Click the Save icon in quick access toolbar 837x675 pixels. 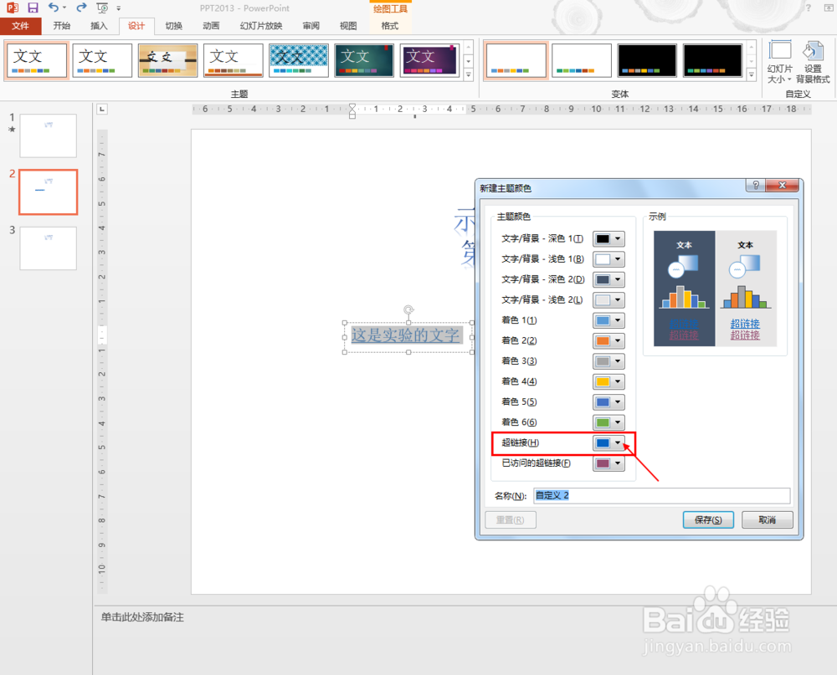point(31,8)
